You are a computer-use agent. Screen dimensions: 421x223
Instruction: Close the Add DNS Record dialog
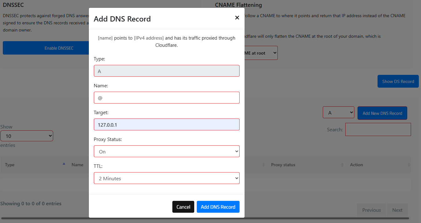click(237, 18)
